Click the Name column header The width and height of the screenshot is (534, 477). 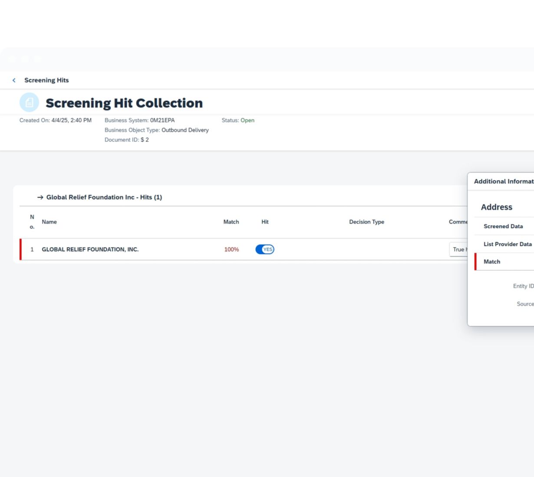[x=49, y=222]
